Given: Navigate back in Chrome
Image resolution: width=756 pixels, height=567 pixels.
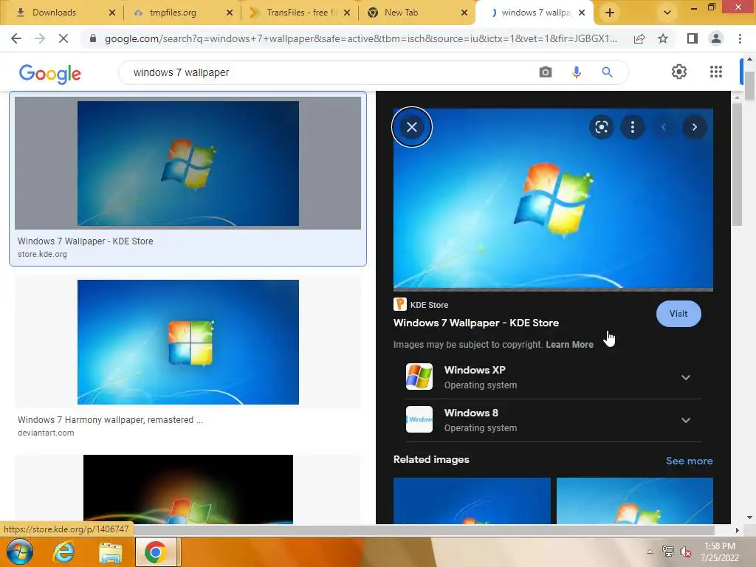Looking at the screenshot, I should 16,38.
